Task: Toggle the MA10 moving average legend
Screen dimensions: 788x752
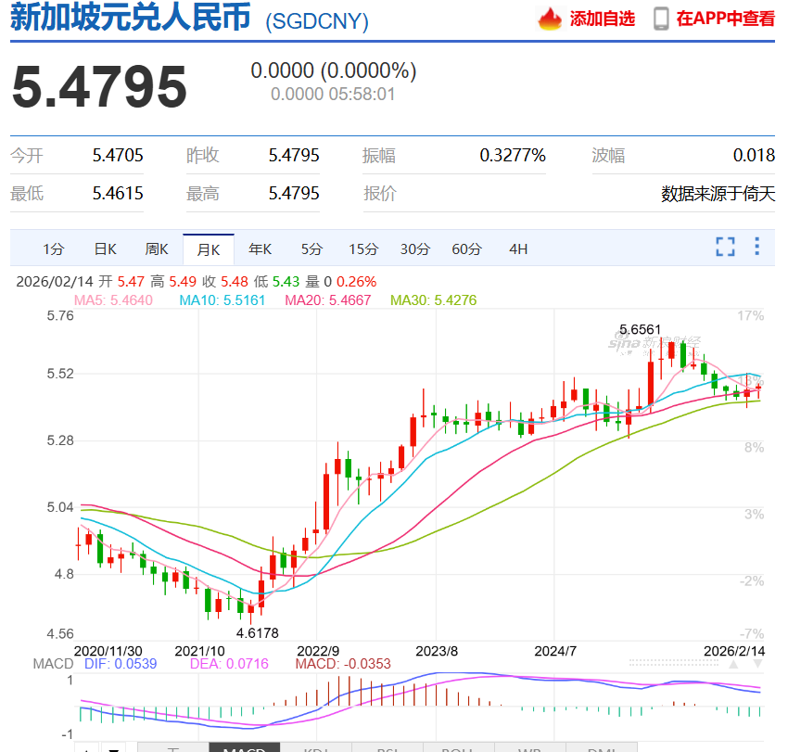Action: coord(222,300)
